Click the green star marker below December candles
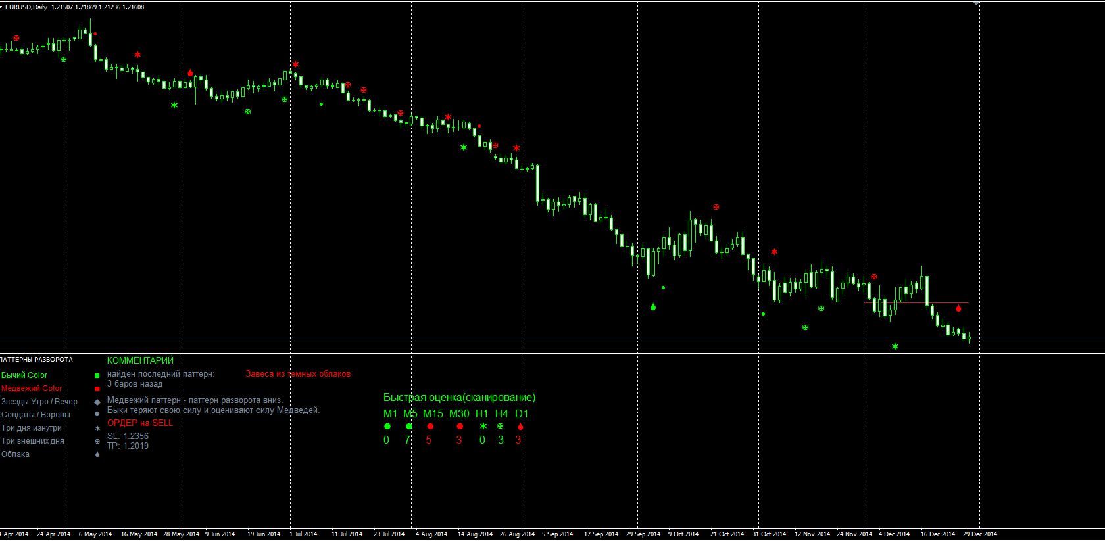Viewport: 1105px width, 541px height. (895, 346)
